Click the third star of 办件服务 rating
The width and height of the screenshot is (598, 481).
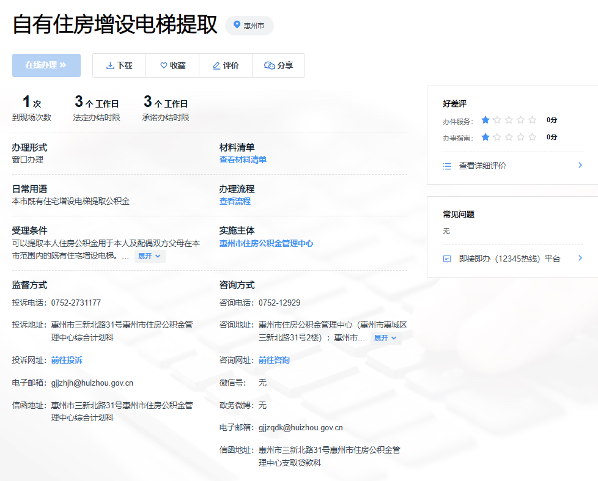tap(509, 120)
